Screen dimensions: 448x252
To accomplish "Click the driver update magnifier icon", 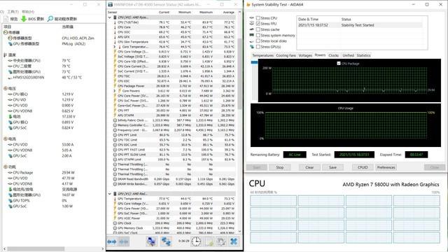I will pos(50,19).
